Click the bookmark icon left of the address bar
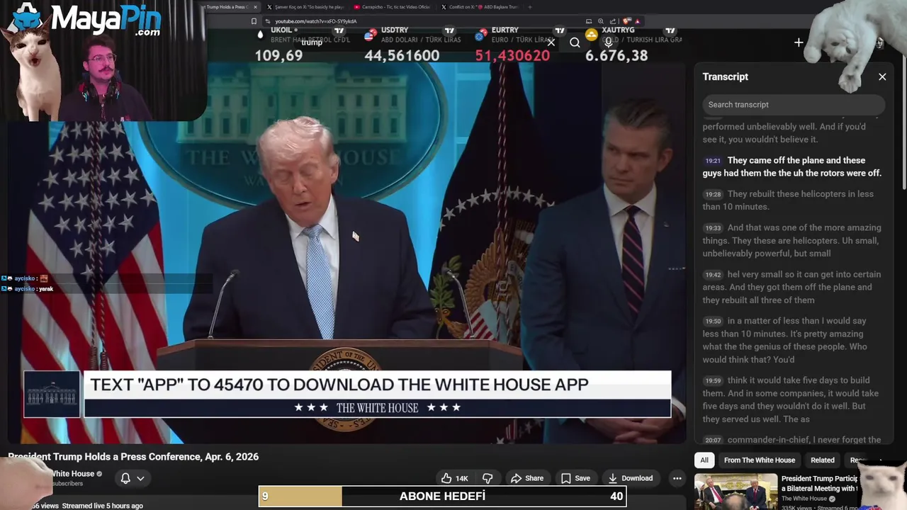Viewport: 907px width, 510px height. point(254,21)
